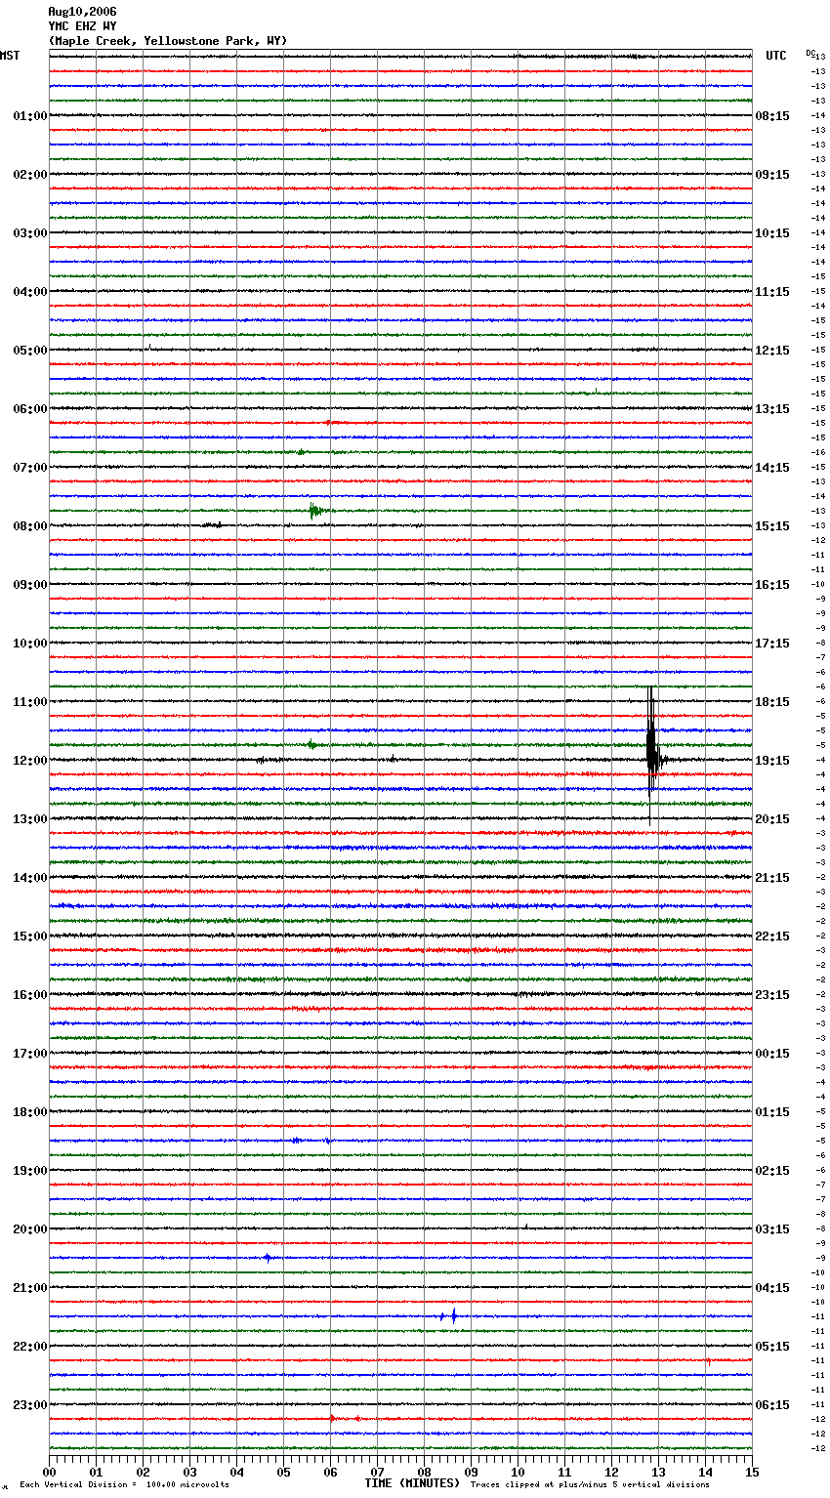This screenshot has width=830, height=1498.
Task: Select the 01:00 MST row label
Action: click(30, 116)
